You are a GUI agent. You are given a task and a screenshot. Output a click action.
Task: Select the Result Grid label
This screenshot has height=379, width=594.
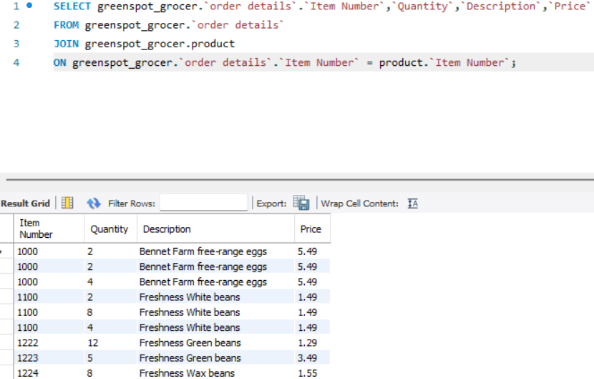pyautogui.click(x=25, y=203)
